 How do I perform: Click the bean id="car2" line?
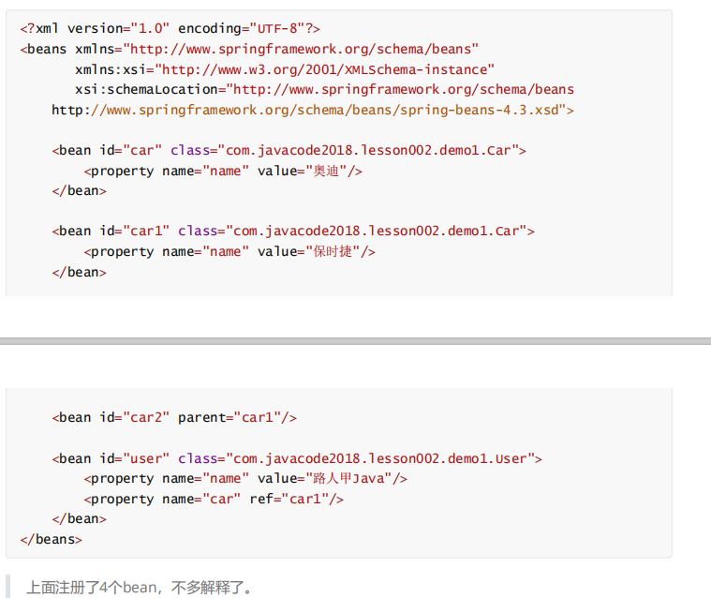click(x=173, y=417)
